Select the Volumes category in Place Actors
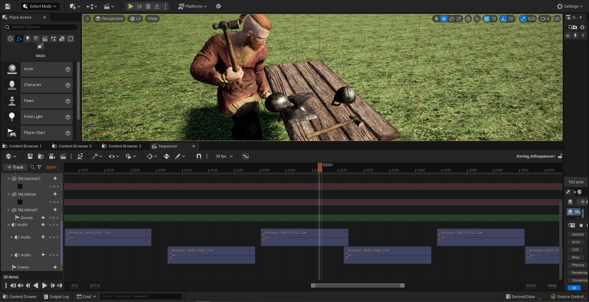Image resolution: width=589 pixels, height=302 pixels. coord(71,39)
